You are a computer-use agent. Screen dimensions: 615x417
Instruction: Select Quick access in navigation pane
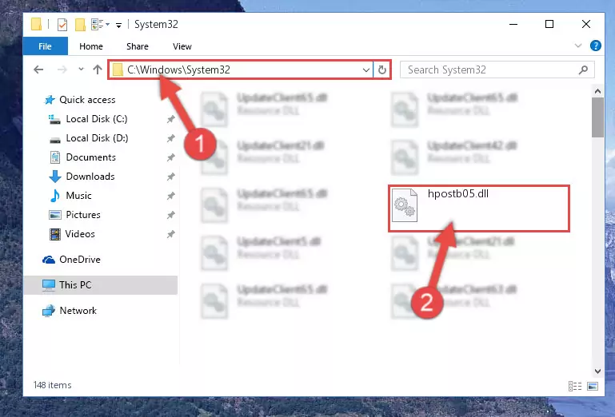[x=87, y=100]
